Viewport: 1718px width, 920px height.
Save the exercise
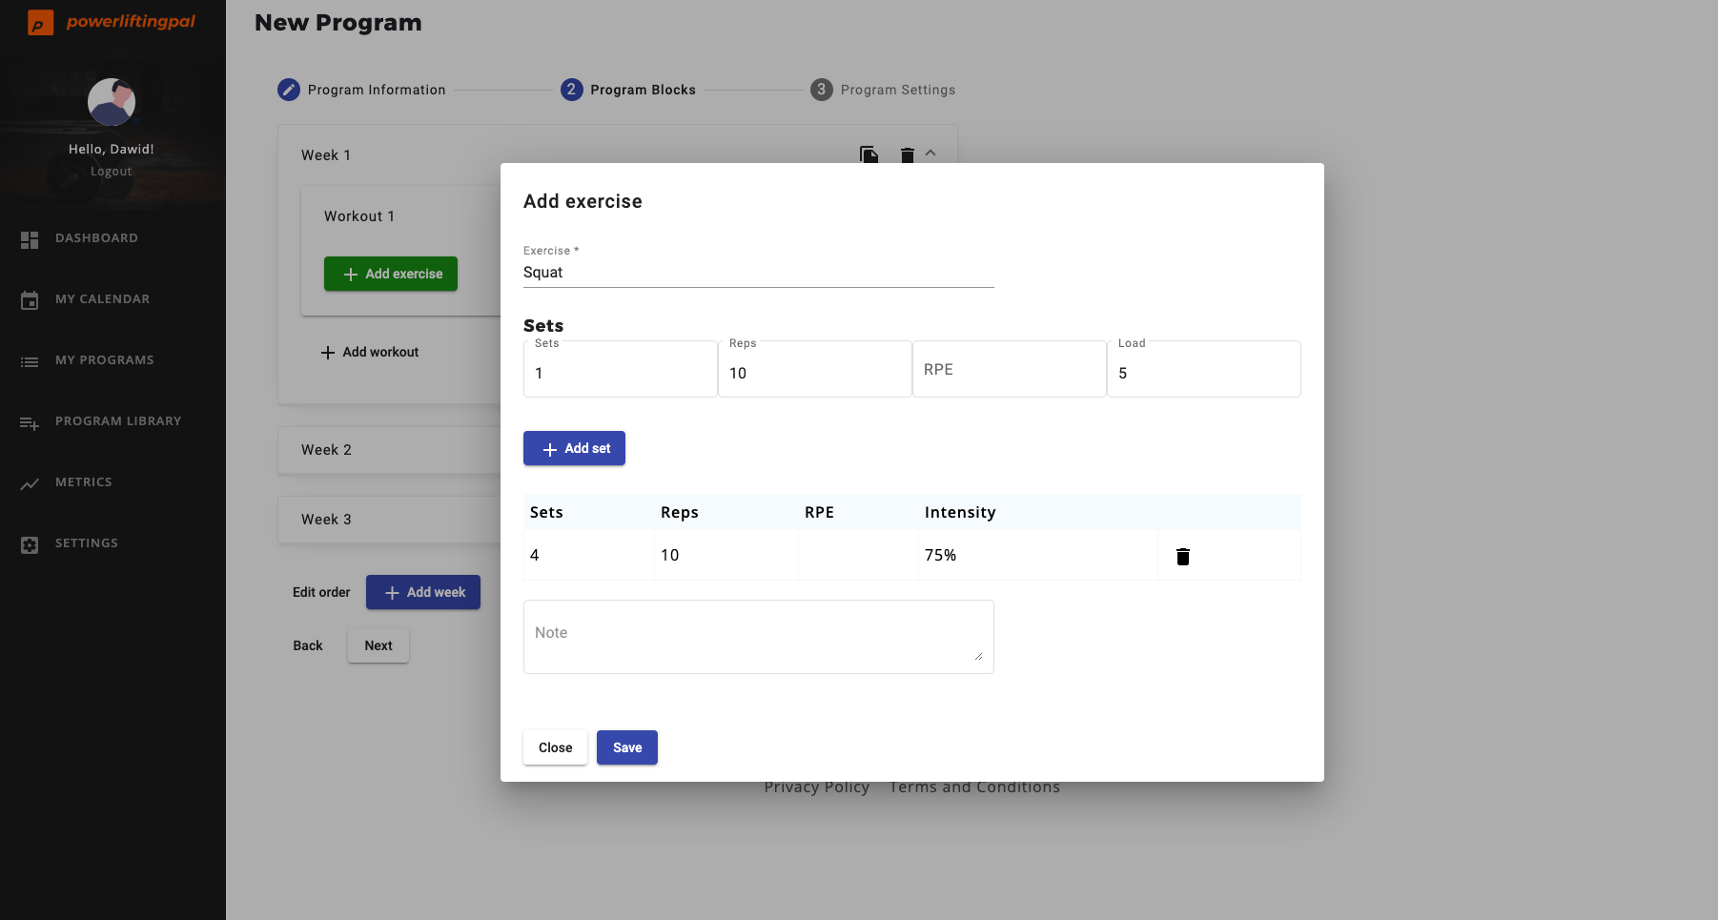point(627,747)
